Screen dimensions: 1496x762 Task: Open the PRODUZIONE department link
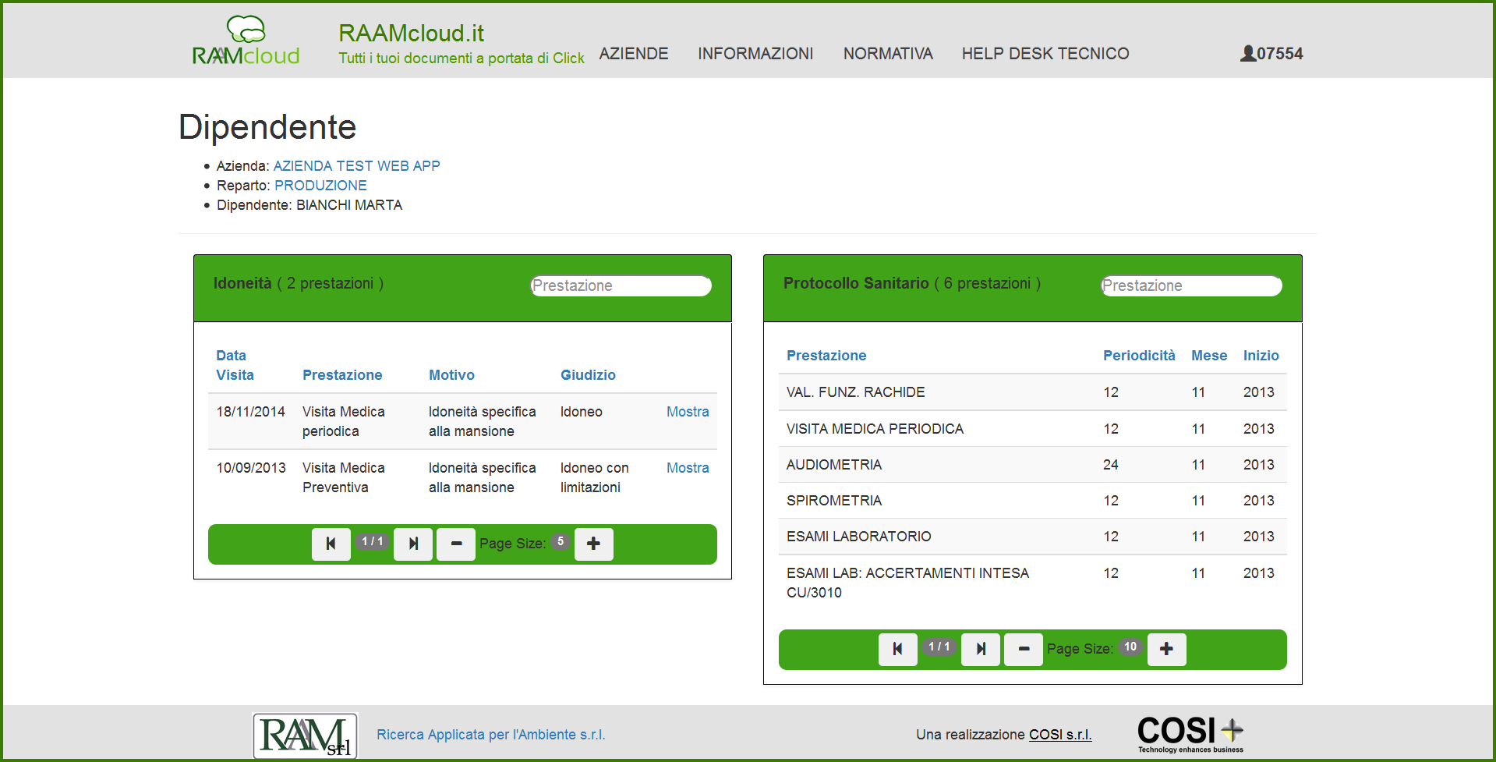tap(320, 186)
